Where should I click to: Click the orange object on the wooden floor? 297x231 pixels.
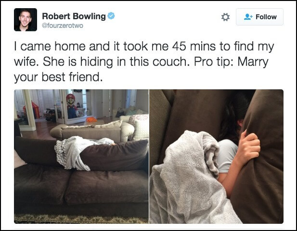pyautogui.click(x=91, y=119)
